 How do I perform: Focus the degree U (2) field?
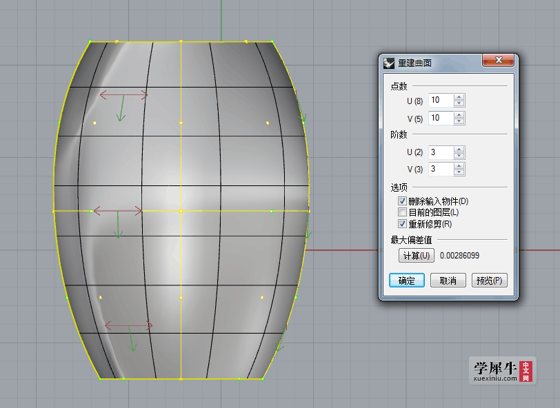(441, 152)
